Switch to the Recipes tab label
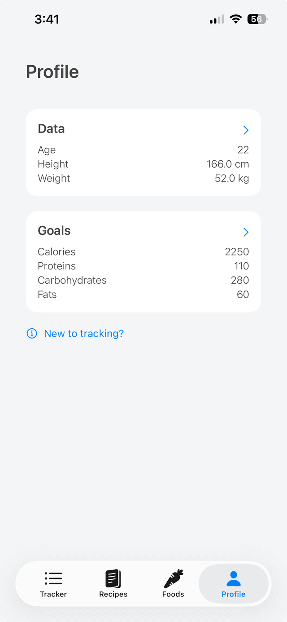The image size is (287, 622). (113, 594)
